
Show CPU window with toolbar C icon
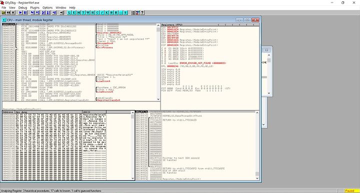click(x=97, y=12)
